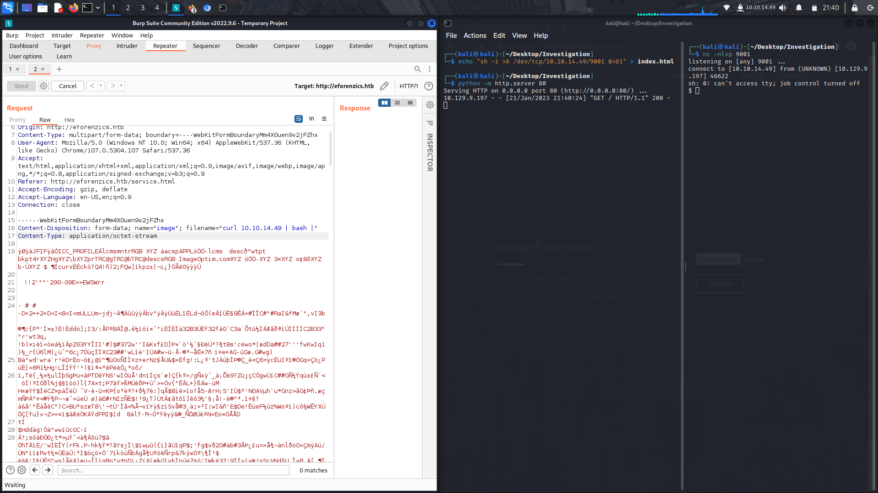
Task: Open the HTTP/1 protocol dropdown
Action: [409, 86]
